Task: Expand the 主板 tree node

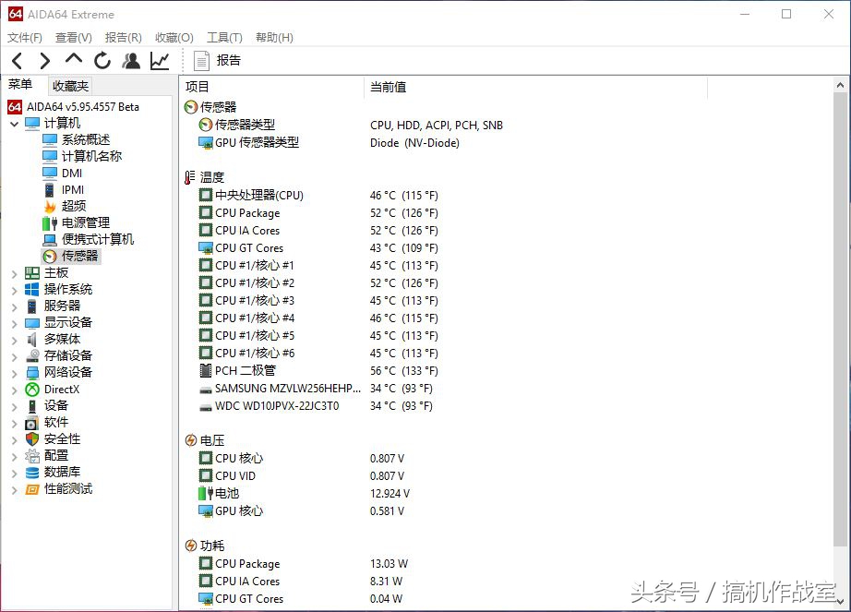Action: tap(14, 272)
